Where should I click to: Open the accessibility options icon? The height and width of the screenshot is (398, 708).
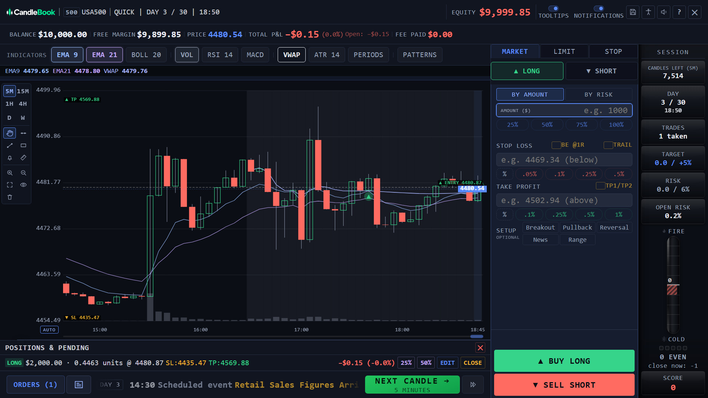click(x=648, y=12)
